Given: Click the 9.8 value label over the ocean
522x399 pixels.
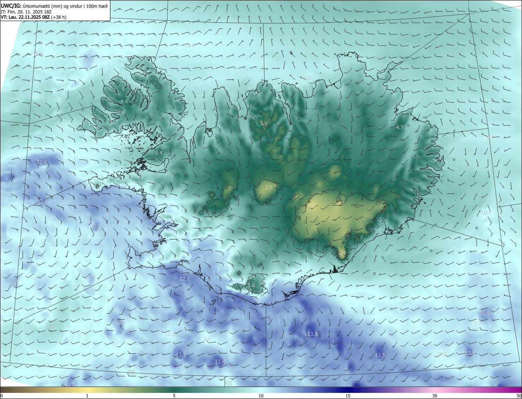Looking at the screenshot, I should click(x=207, y=339).
